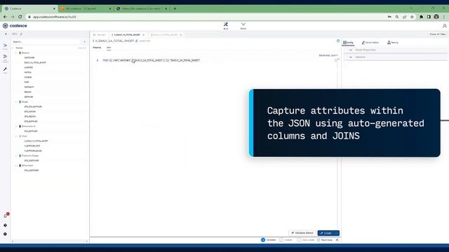Select the STG_NATION stage node
Screen dimensions: 449x252
tap(30, 112)
